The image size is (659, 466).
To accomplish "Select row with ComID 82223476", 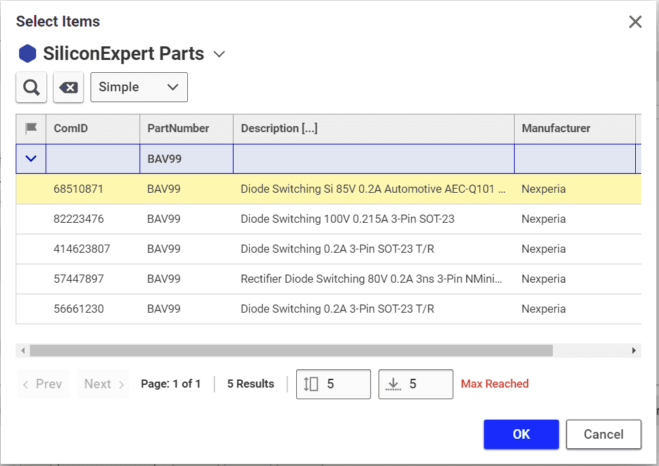I will click(329, 219).
